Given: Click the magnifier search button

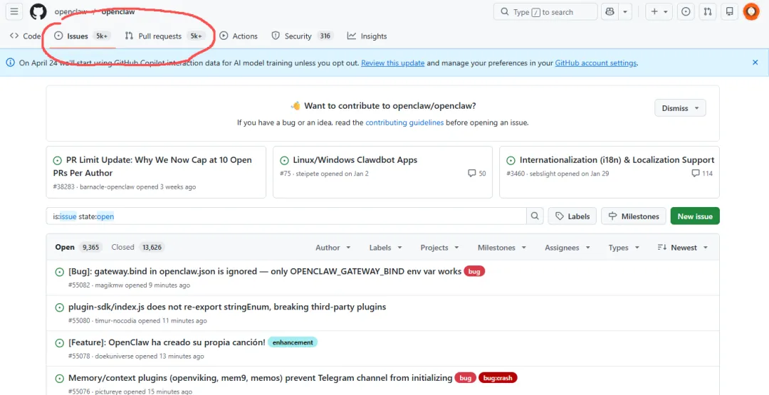Looking at the screenshot, I should [x=535, y=216].
